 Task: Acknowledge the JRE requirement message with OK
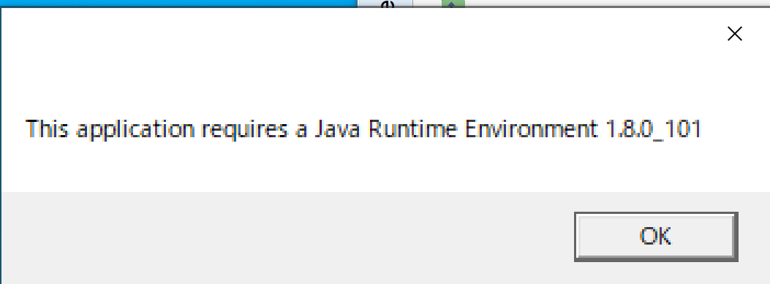[656, 237]
